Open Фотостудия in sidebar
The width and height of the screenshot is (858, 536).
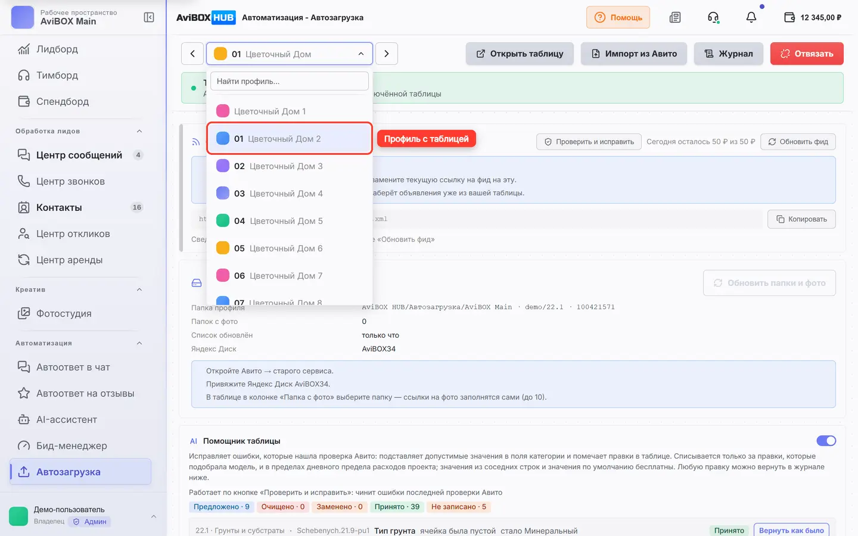click(80, 313)
